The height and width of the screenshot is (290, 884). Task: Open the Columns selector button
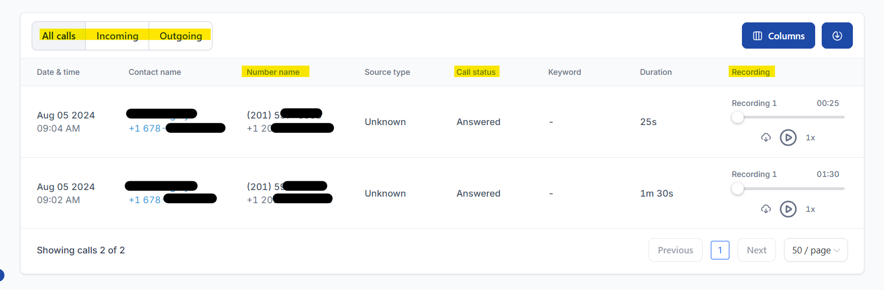coord(779,35)
